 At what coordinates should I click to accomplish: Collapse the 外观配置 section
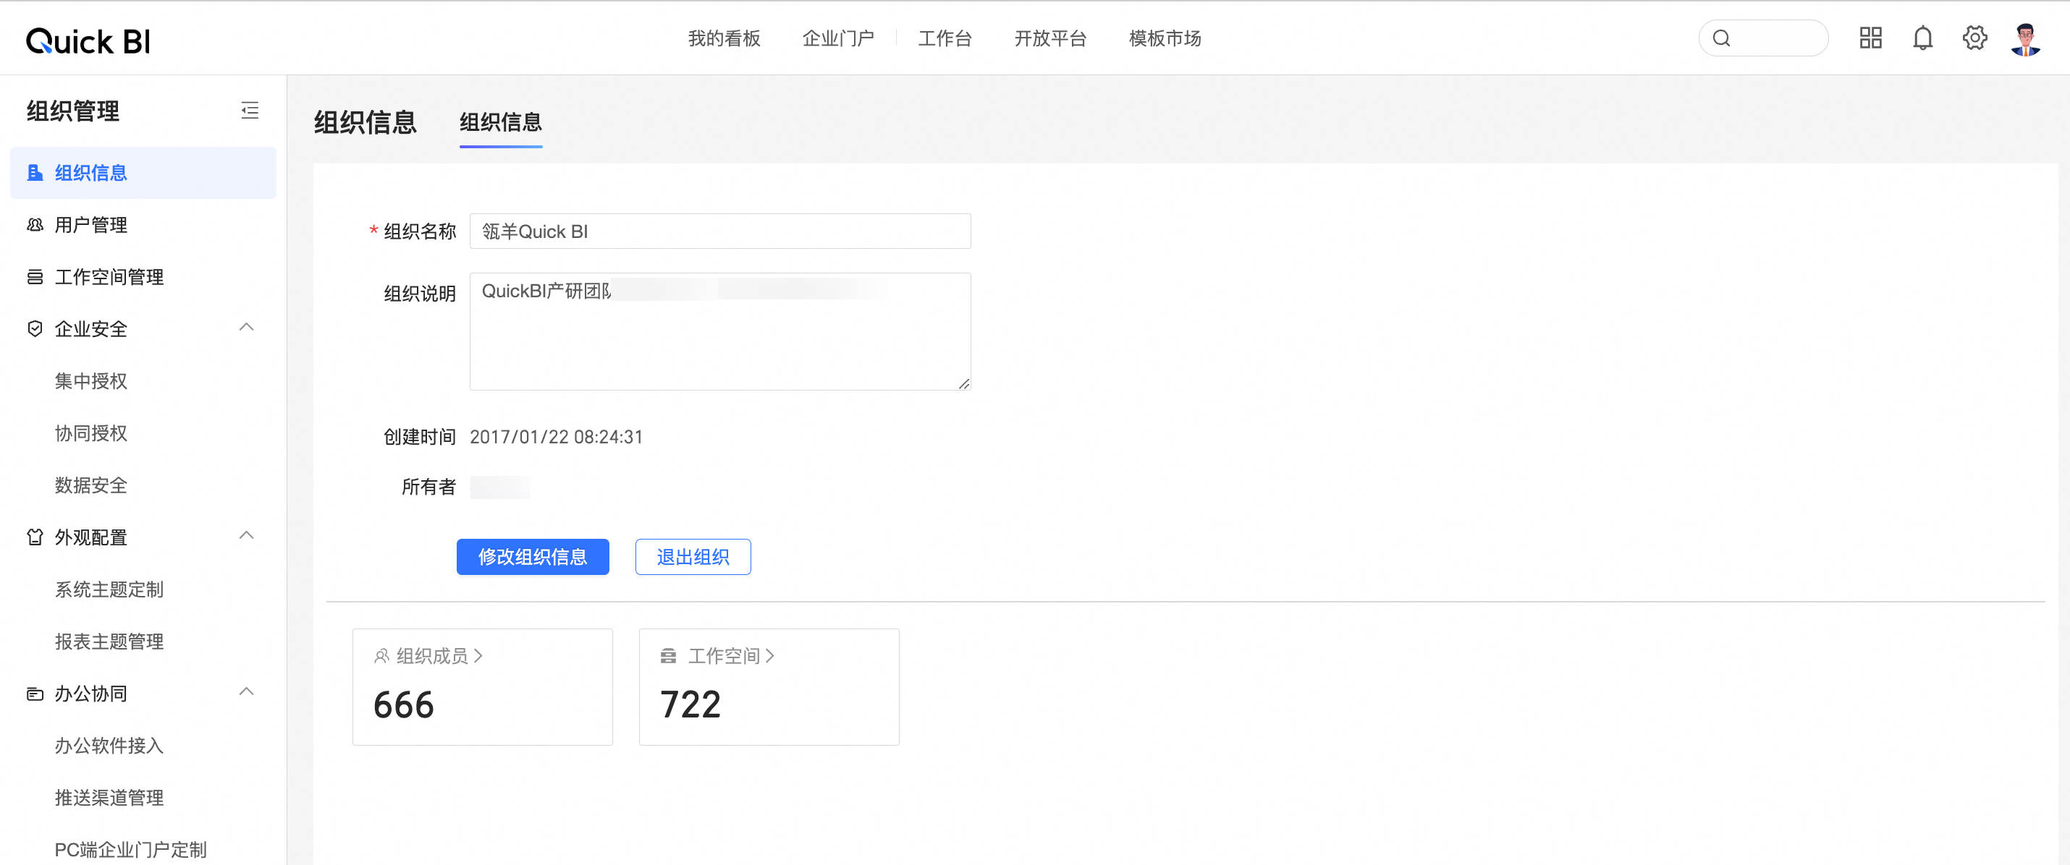tap(247, 536)
